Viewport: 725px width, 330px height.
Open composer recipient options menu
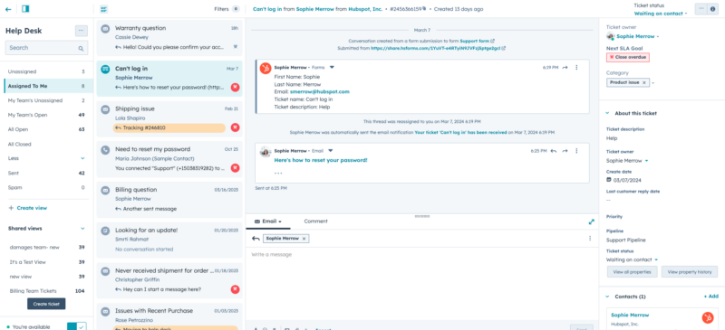pyautogui.click(x=590, y=238)
